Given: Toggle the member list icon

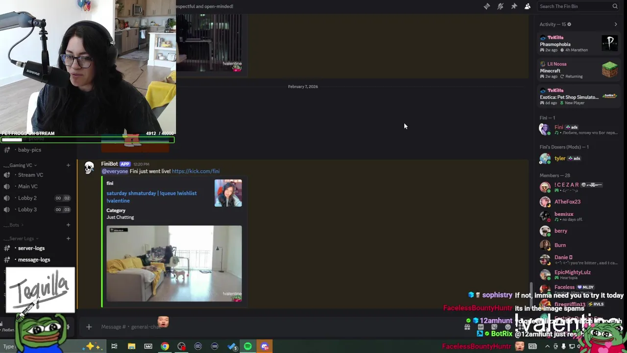Looking at the screenshot, I should 528,6.
